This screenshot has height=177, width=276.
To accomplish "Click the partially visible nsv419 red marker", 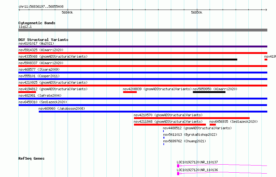I will point(266,60).
